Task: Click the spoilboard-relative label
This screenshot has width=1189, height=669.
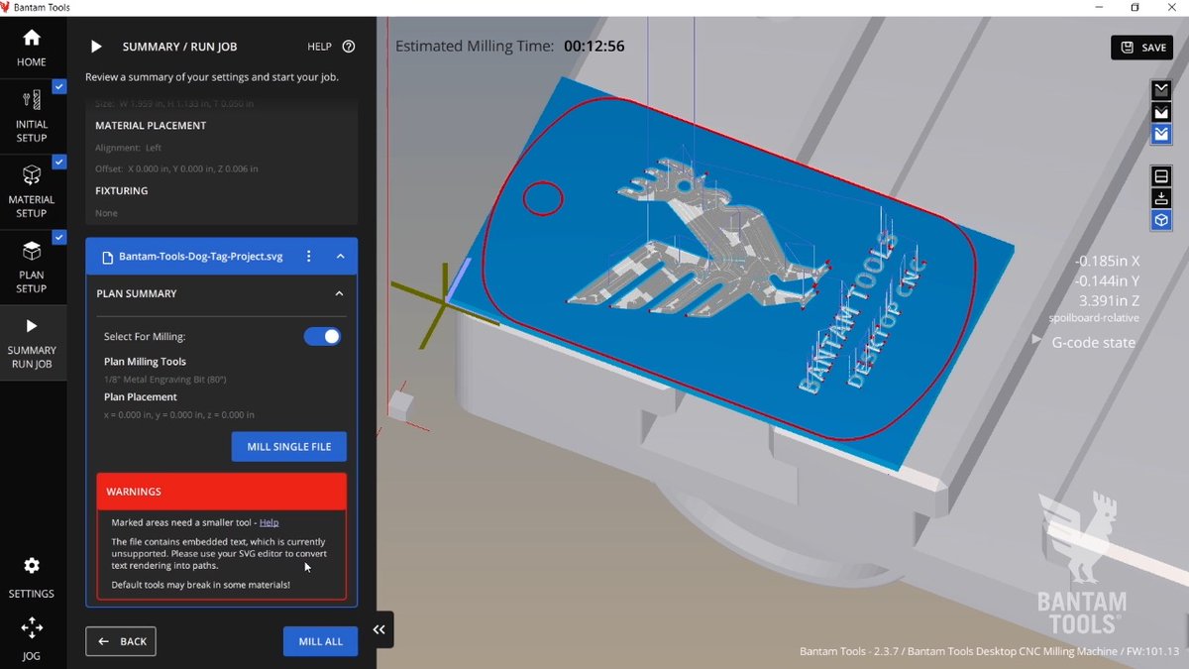Action: click(1094, 318)
